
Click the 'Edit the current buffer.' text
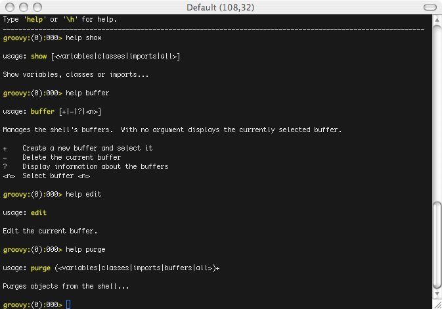50,231
